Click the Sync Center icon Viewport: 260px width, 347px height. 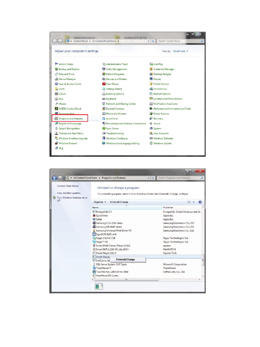click(104, 128)
